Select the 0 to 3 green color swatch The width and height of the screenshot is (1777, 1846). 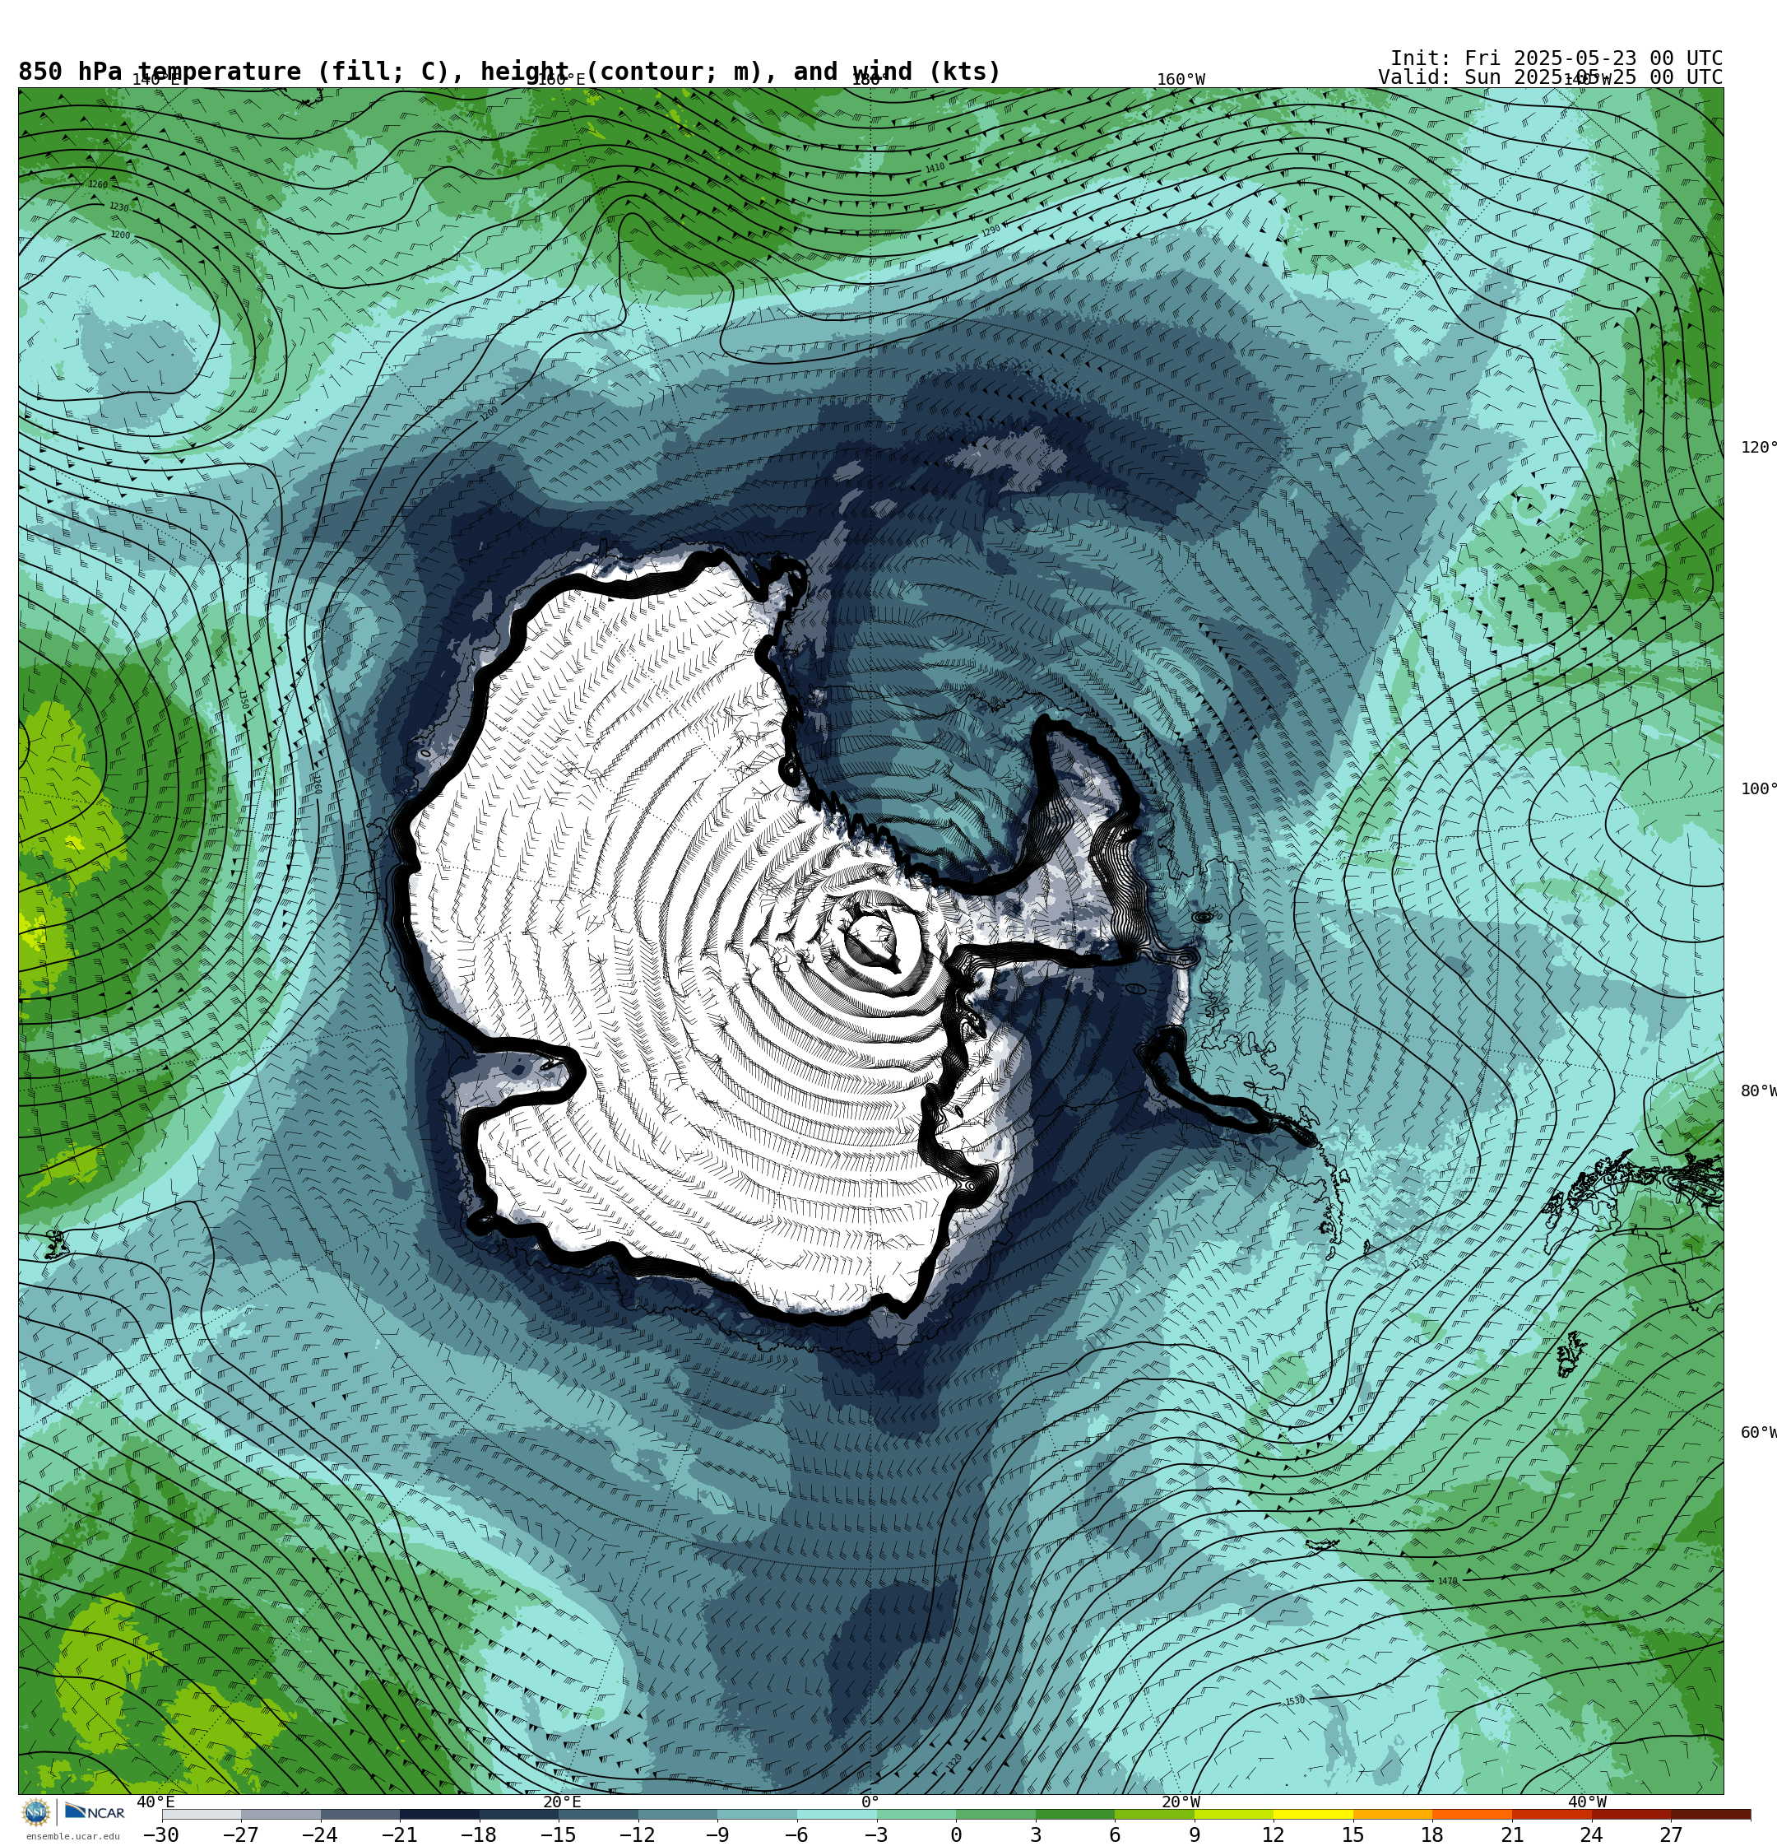pyautogui.click(x=995, y=1814)
